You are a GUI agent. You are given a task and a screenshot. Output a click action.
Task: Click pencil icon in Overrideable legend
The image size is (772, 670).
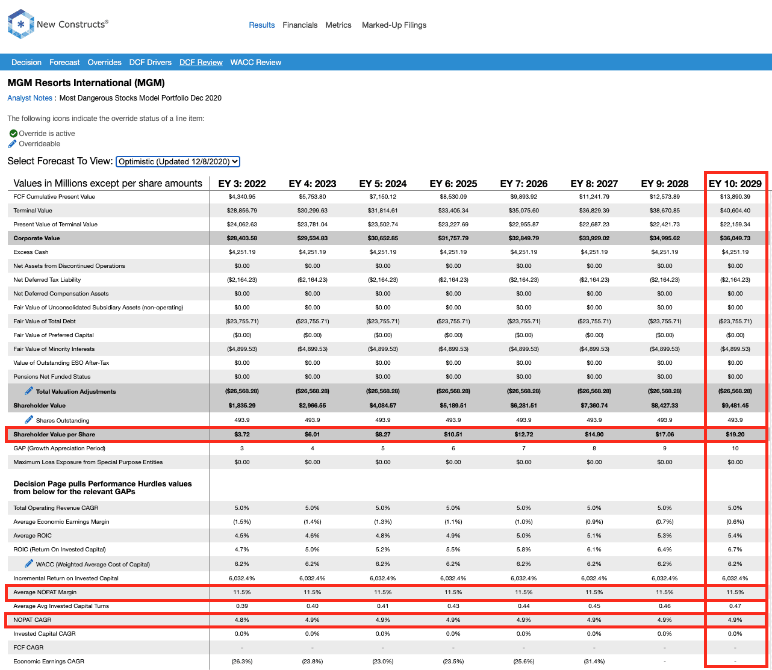coord(13,144)
